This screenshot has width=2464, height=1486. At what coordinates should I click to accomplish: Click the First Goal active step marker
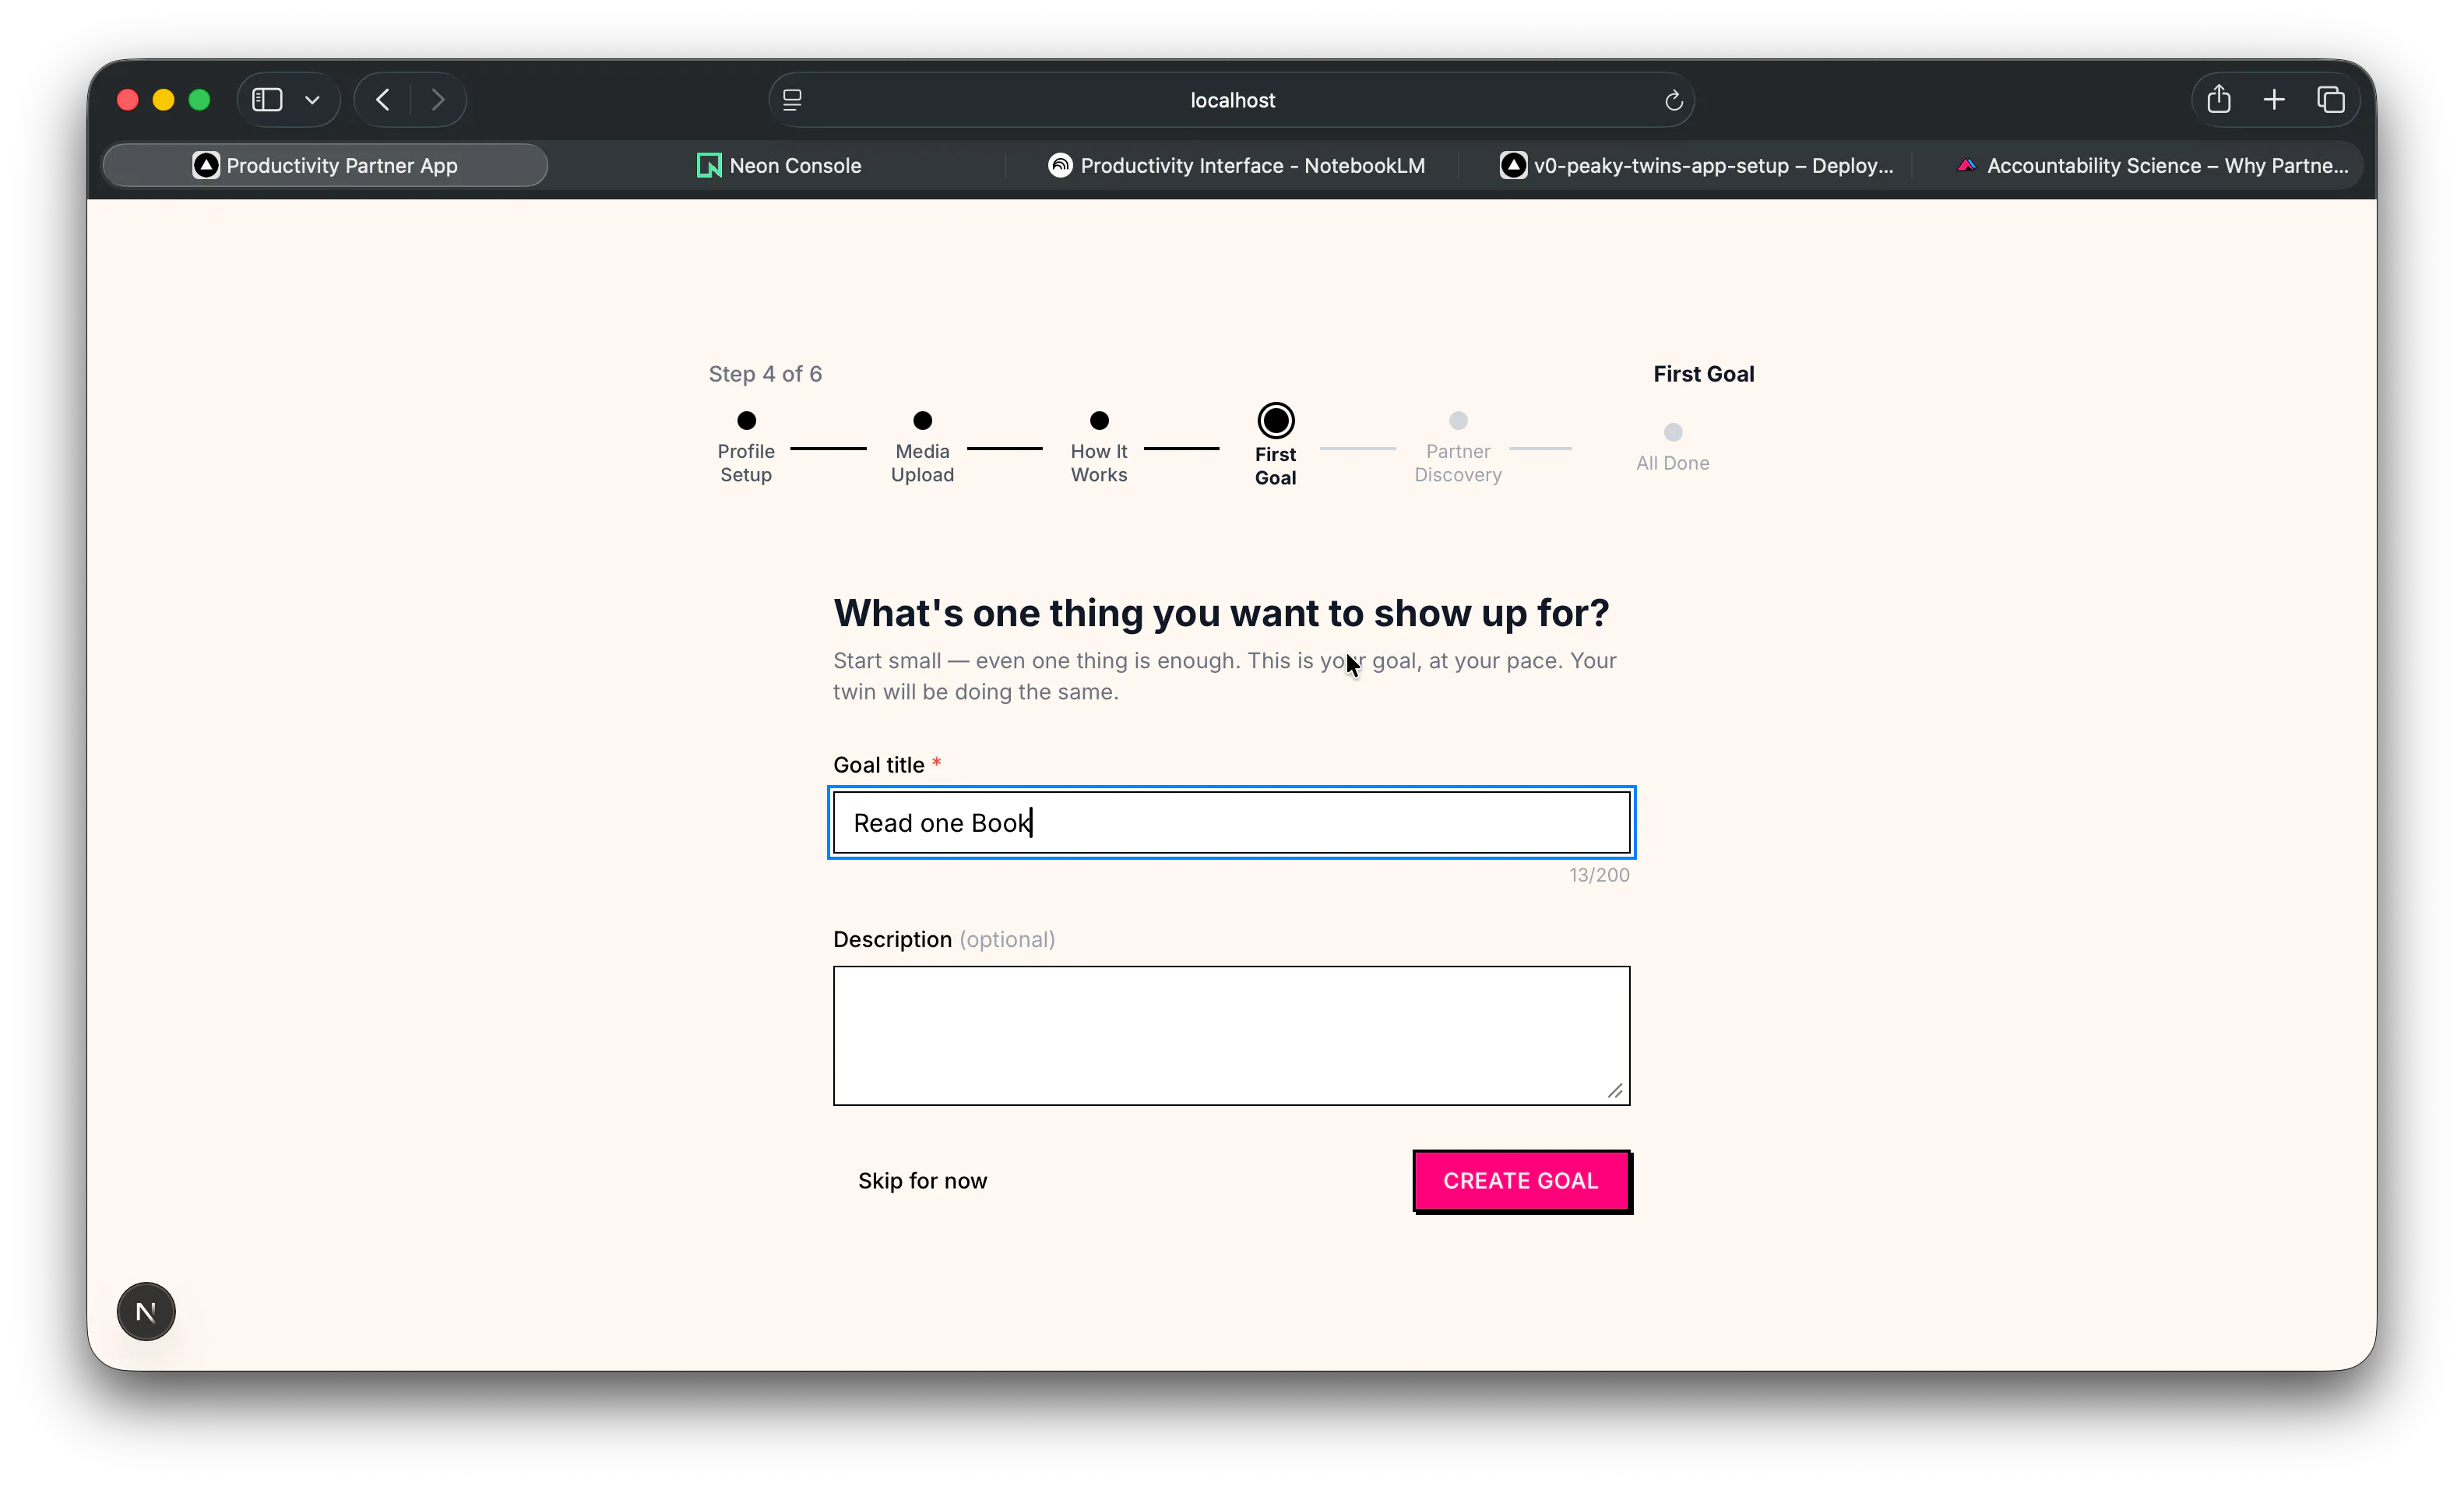click(x=1276, y=421)
